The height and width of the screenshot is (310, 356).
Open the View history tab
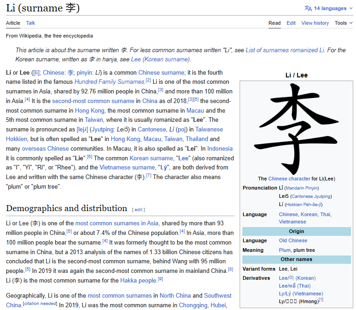315,23
